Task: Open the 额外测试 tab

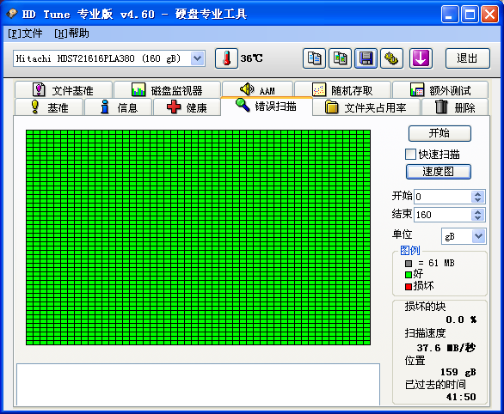Action: [x=440, y=90]
